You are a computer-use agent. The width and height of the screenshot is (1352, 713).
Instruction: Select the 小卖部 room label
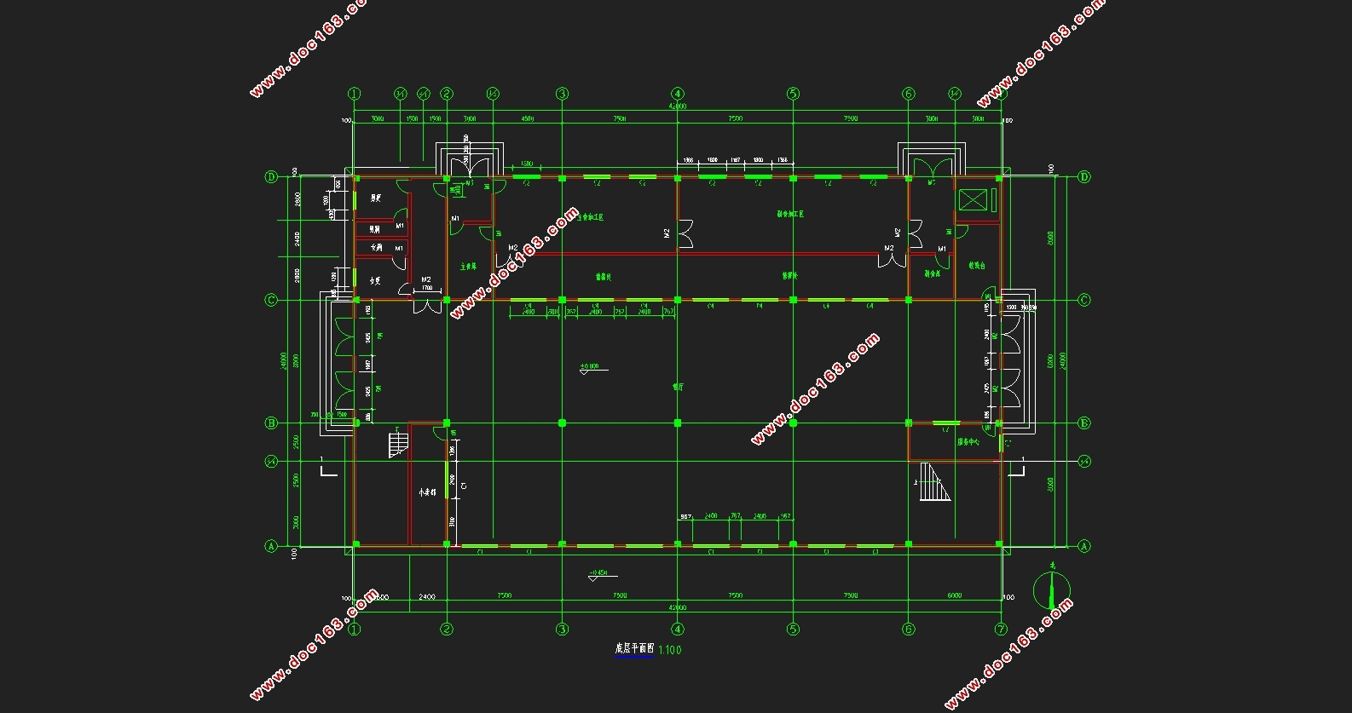[x=427, y=492]
